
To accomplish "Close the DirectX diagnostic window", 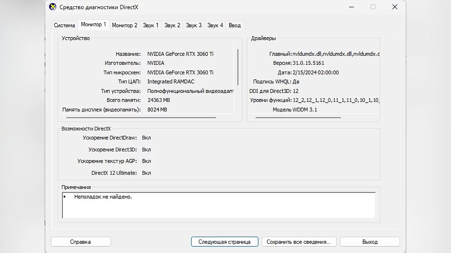I will (x=395, y=7).
